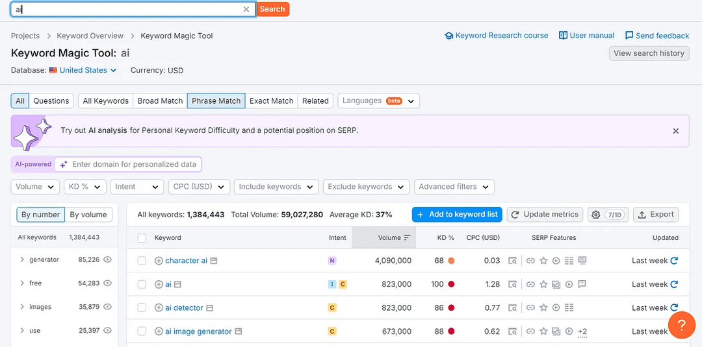Viewport: 702px width, 347px height.
Task: Open SERP snapshot icon beside 'ai image generator'
Action: (239, 331)
